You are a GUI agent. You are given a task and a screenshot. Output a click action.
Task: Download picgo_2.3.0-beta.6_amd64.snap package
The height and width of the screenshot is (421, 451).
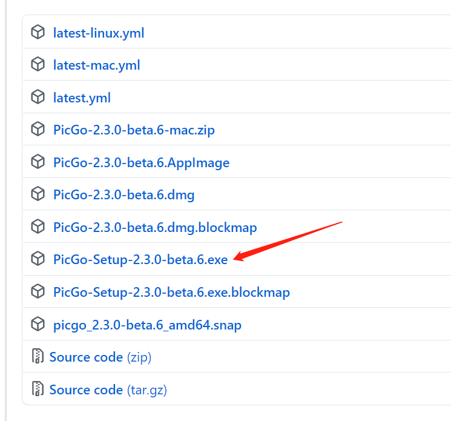(147, 325)
